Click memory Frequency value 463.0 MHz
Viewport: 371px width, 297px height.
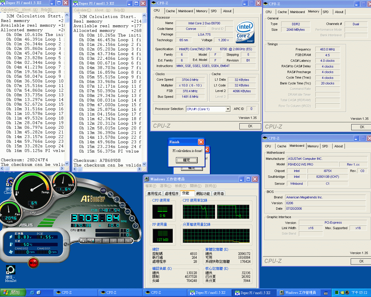pyautogui.click(x=327, y=49)
